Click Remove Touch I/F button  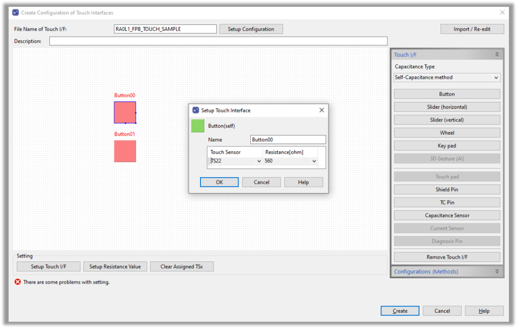(447, 257)
